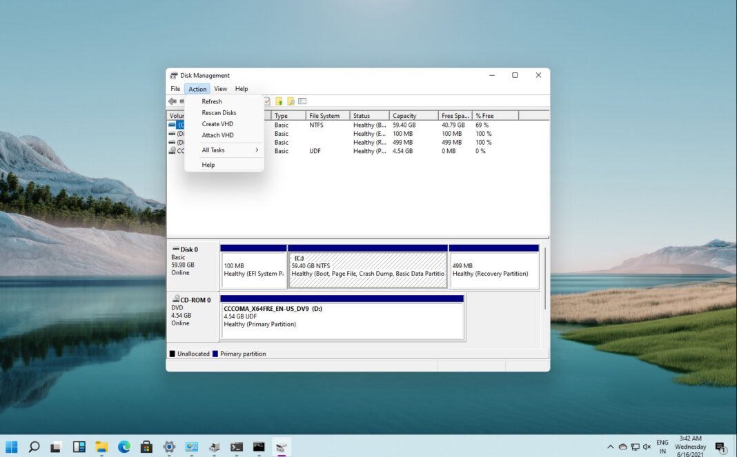
Task: Select Rescan Disks from the Action menu
Action: [218, 112]
